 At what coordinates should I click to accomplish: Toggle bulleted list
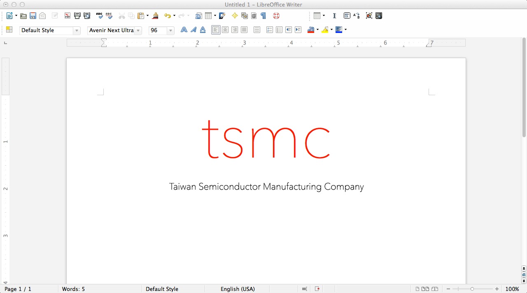point(279,30)
